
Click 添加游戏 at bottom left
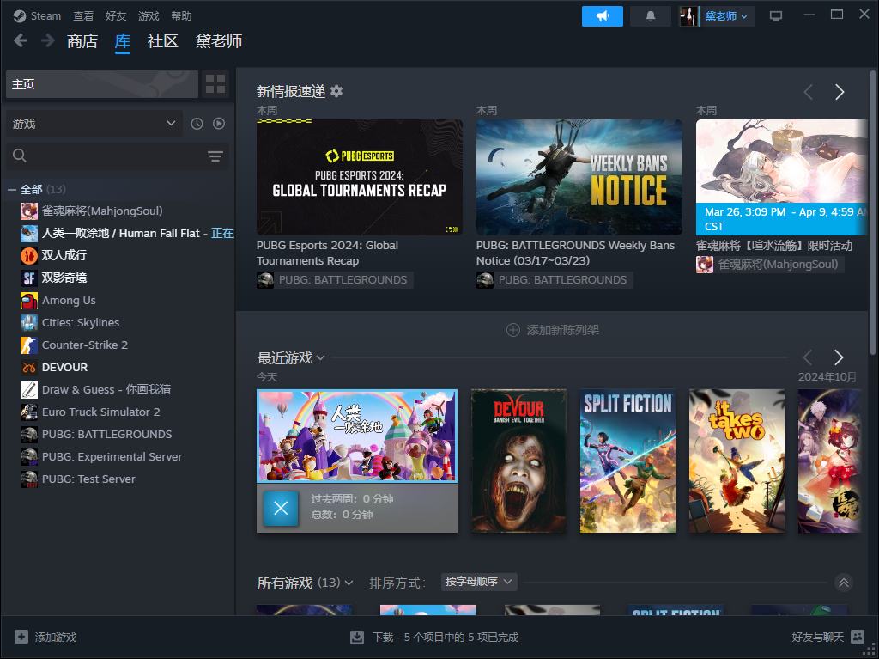pos(56,638)
